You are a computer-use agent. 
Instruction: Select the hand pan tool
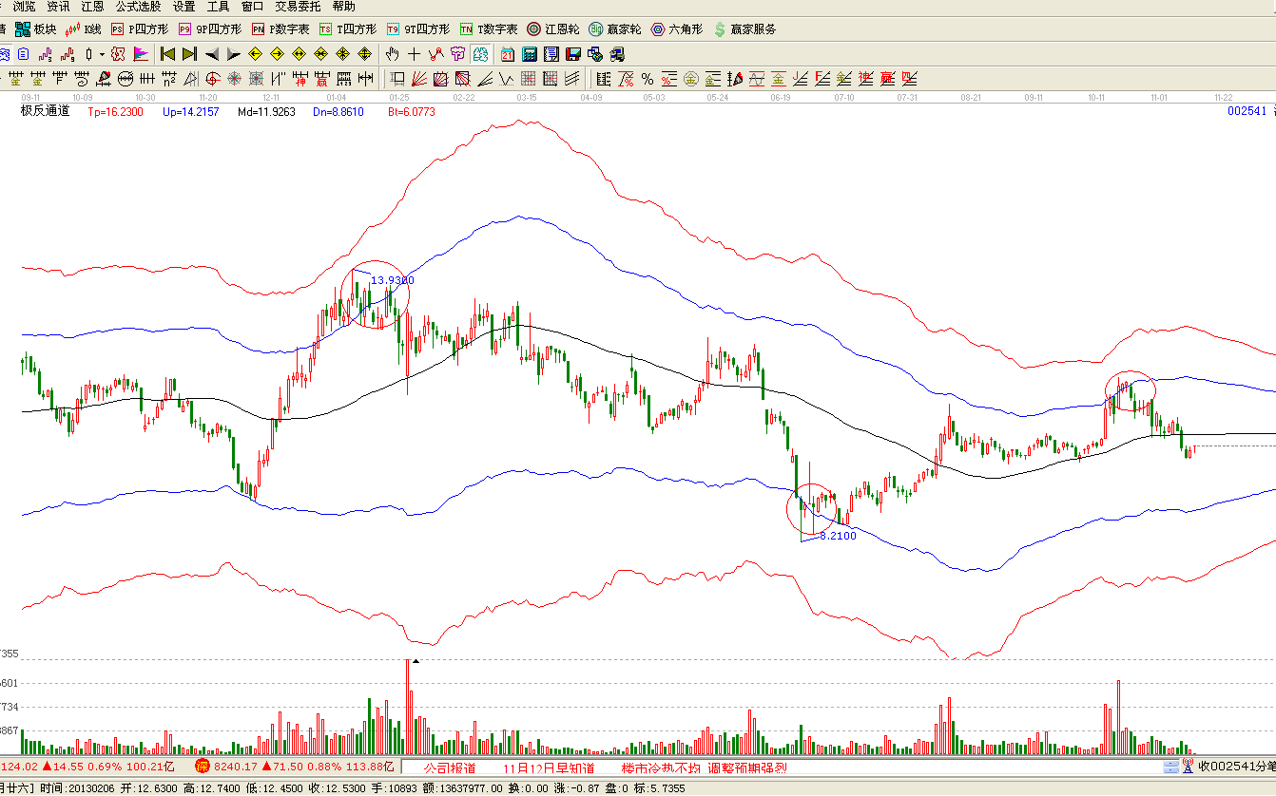(392, 54)
